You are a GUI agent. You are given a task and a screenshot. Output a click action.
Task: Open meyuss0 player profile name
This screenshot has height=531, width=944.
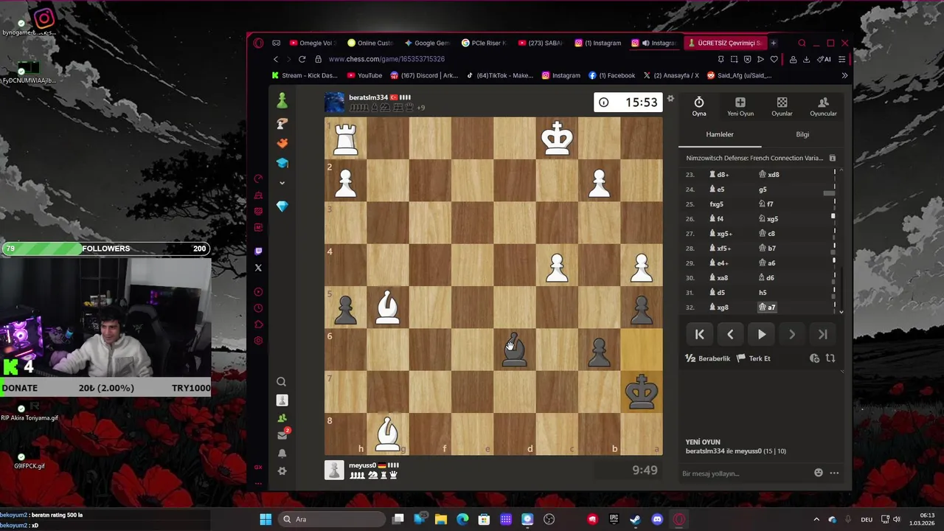(362, 465)
